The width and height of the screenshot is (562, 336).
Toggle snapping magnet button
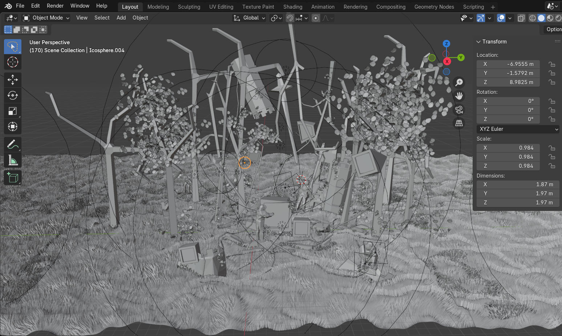pyautogui.click(x=290, y=18)
